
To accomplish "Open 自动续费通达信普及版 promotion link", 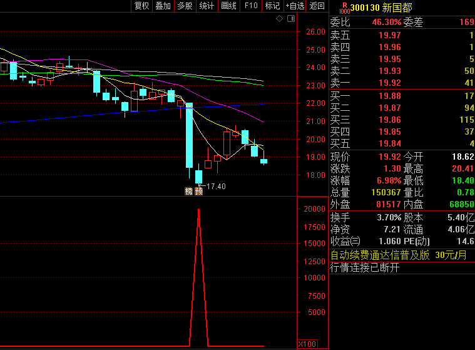I will 399,255.
